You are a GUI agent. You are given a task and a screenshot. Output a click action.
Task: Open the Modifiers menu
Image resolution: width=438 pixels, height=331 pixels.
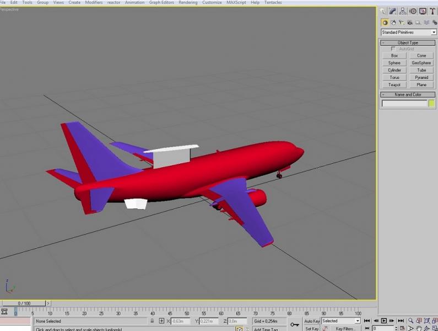tap(94, 2)
